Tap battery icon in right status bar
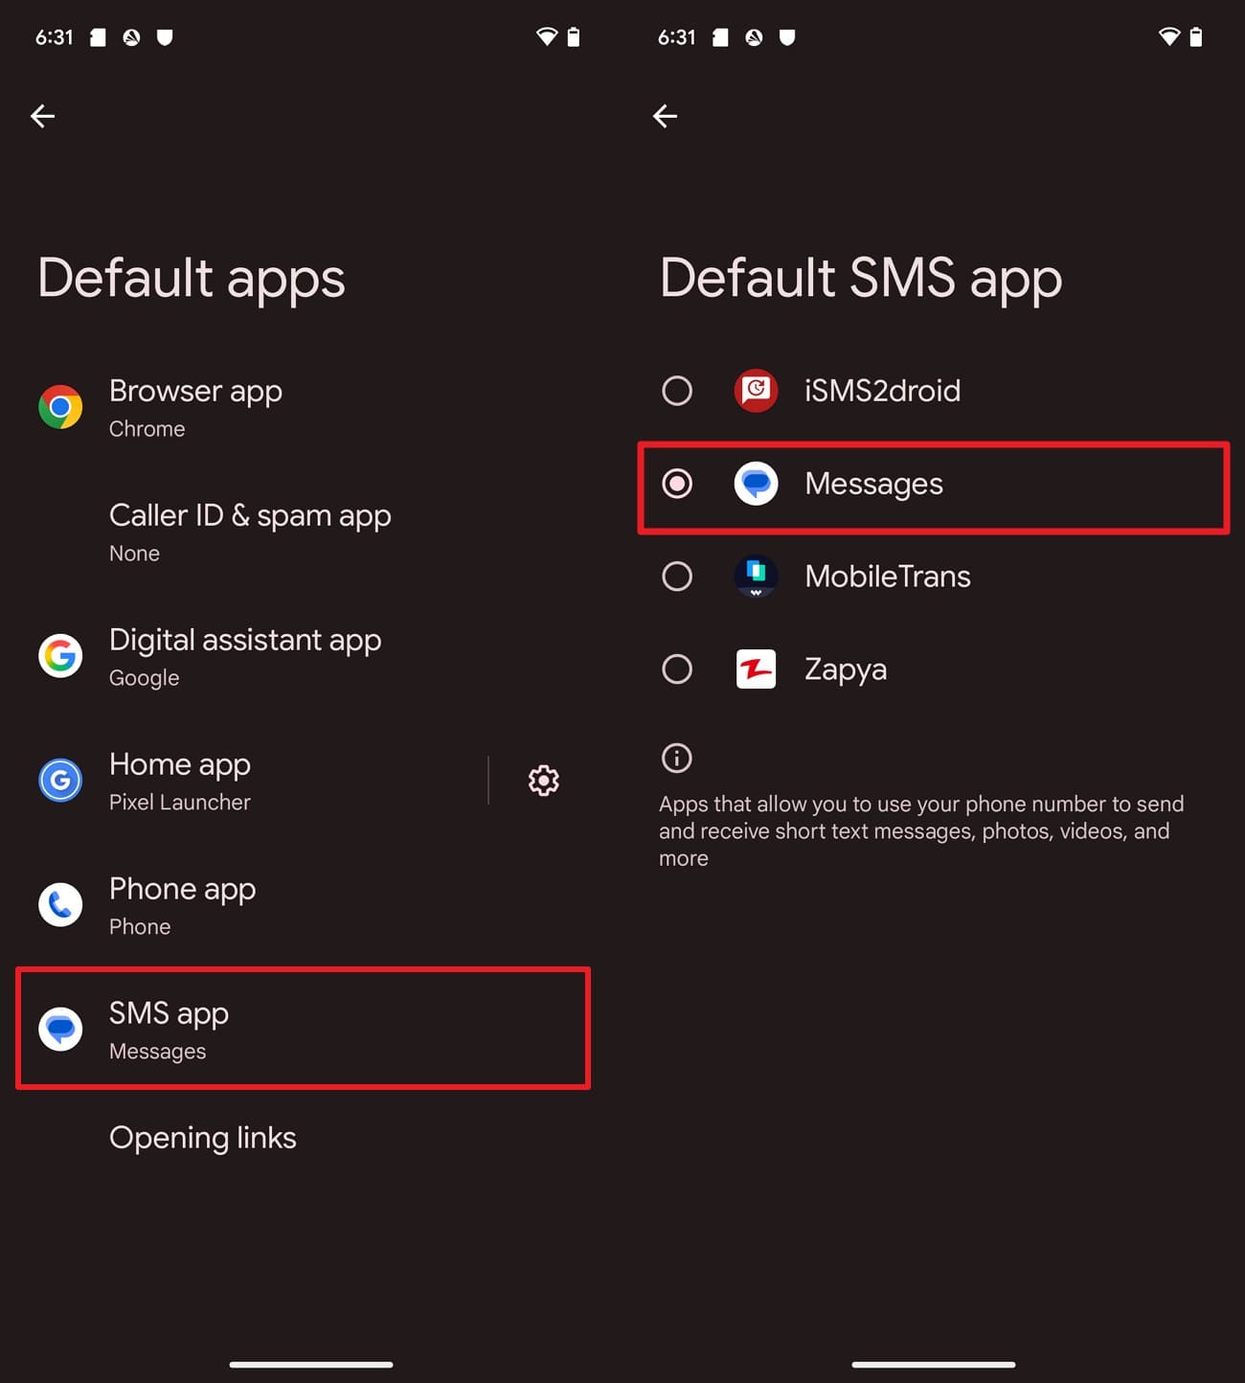 pyautogui.click(x=1196, y=37)
